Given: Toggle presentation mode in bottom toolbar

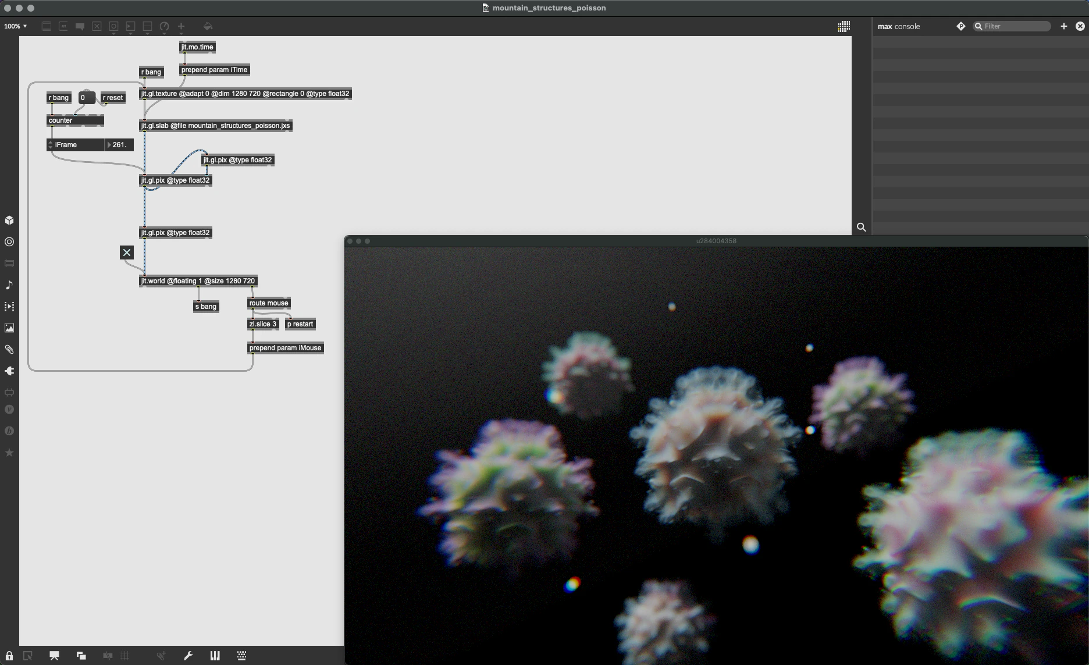Looking at the screenshot, I should coord(54,656).
